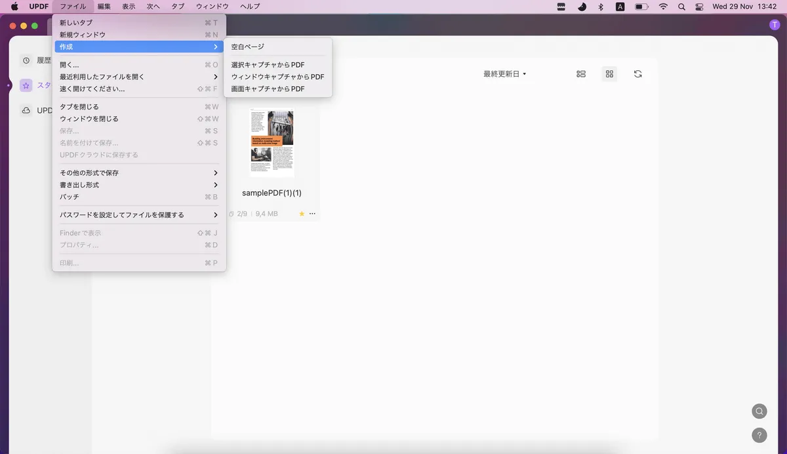Viewport: 787px width, 454px height.
Task: Choose 新規ウィンドウ from File menu
Action: click(139, 35)
